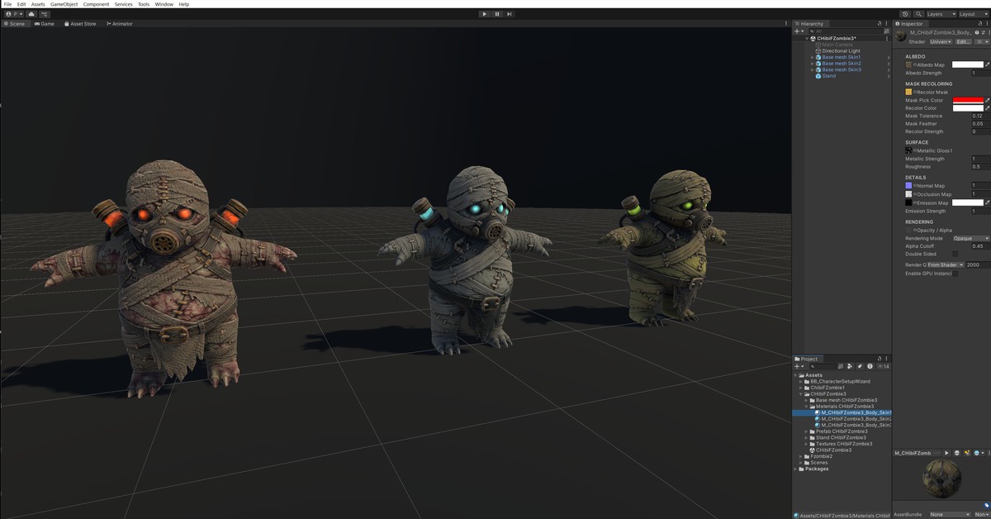This screenshot has height=519, width=991.
Task: Open the Layers dropdown
Action: tap(941, 14)
